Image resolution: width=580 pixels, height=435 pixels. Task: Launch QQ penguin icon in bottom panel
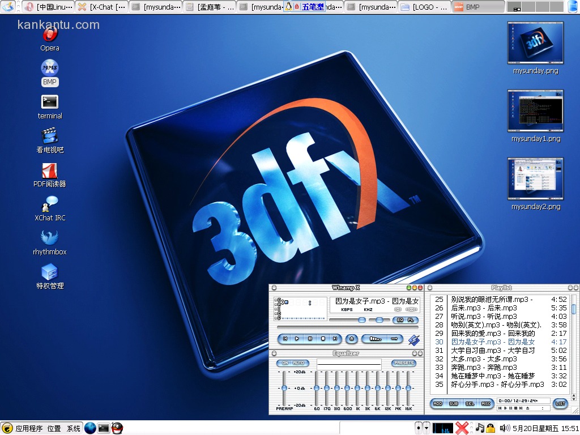click(117, 428)
